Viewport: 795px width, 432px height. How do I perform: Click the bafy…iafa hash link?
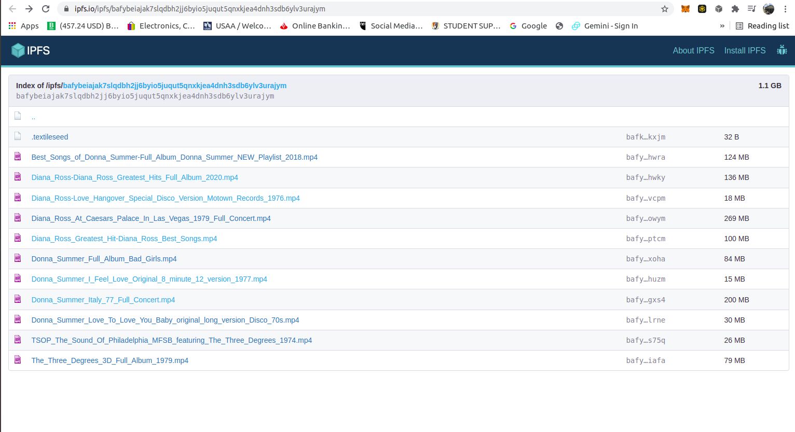646,360
